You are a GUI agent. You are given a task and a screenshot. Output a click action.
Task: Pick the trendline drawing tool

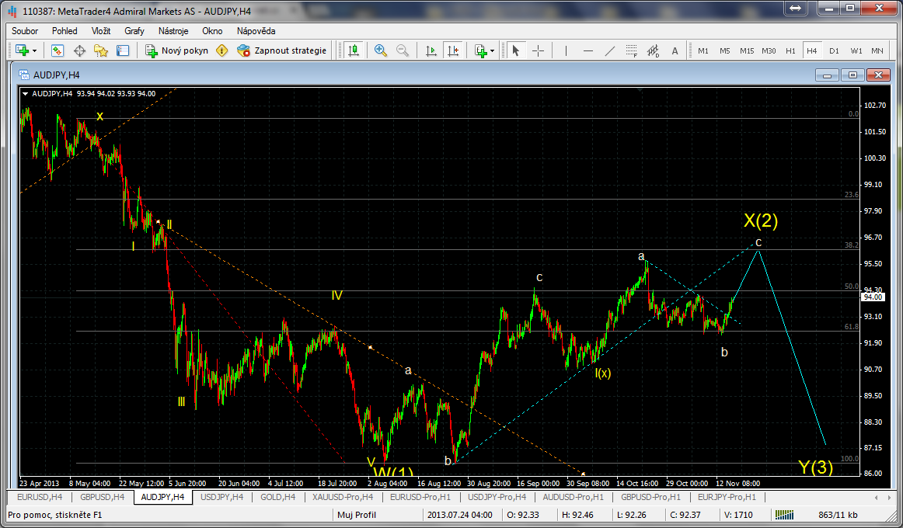(x=610, y=50)
